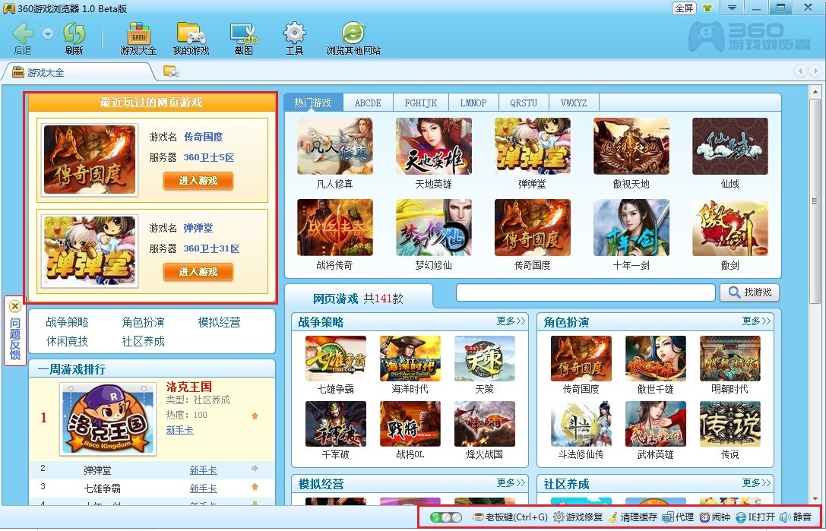Image resolution: width=826 pixels, height=531 pixels.
Task: Expand 更多>> in 角色扮演 section
Action: click(756, 321)
